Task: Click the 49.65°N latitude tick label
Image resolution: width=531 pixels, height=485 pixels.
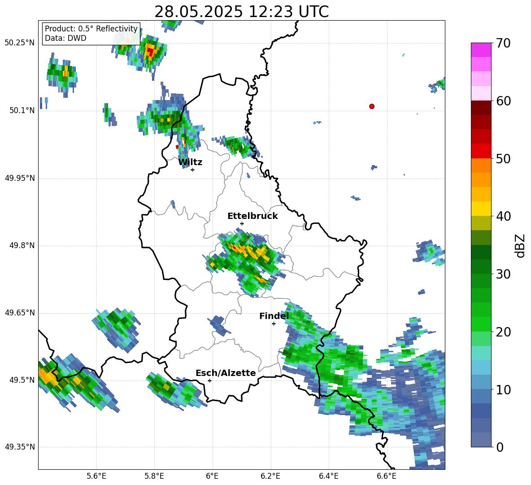Action: [20, 313]
